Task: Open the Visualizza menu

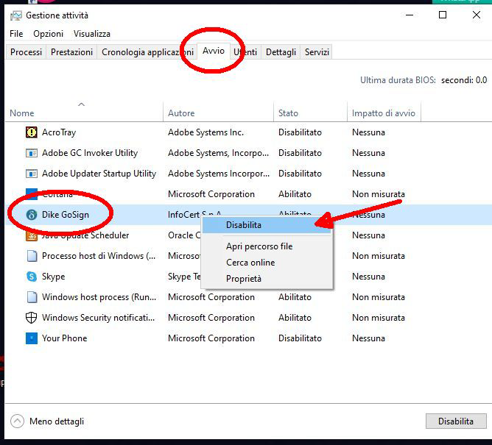Action: click(92, 34)
